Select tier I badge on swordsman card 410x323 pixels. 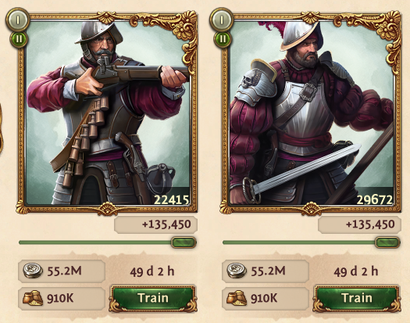coord(221,20)
